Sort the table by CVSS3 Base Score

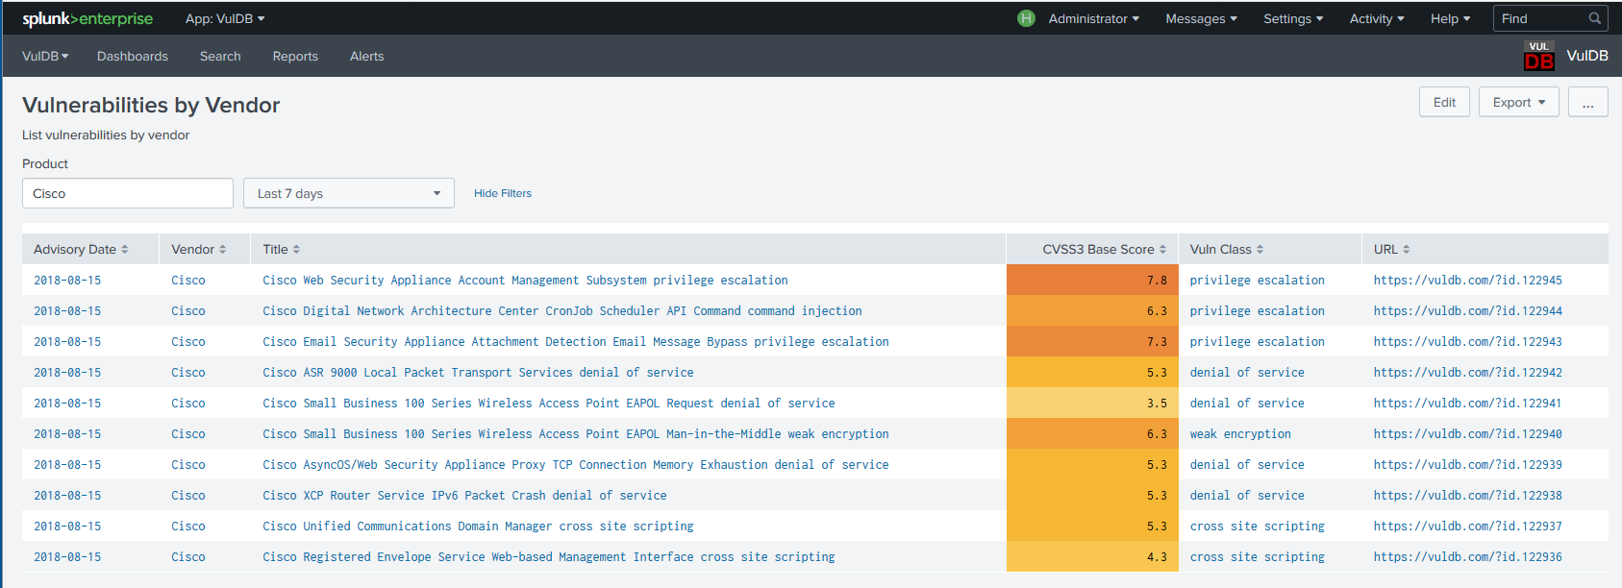tap(1104, 250)
